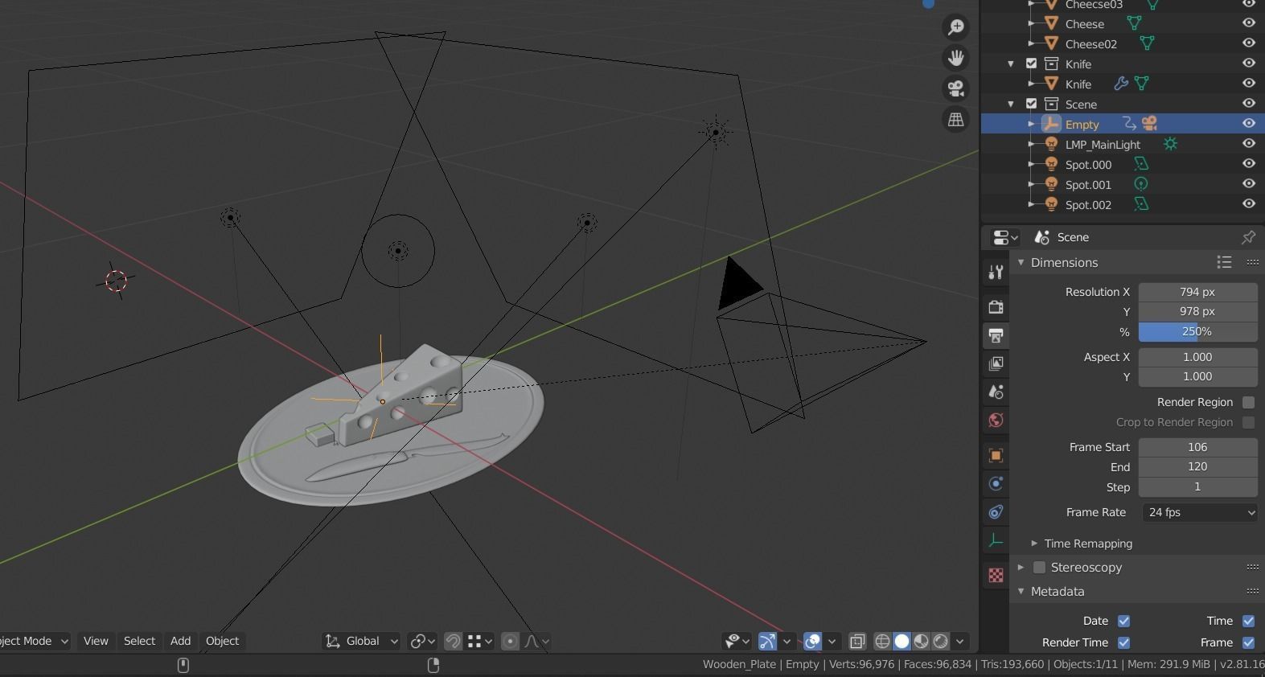Open Object Mode dropdown
Viewport: 1265px width, 677px height.
pyautogui.click(x=34, y=641)
